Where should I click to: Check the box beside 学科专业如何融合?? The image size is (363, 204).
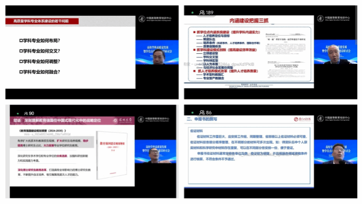(21, 72)
